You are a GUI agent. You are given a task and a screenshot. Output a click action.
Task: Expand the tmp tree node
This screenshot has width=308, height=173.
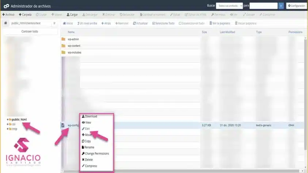7,129
